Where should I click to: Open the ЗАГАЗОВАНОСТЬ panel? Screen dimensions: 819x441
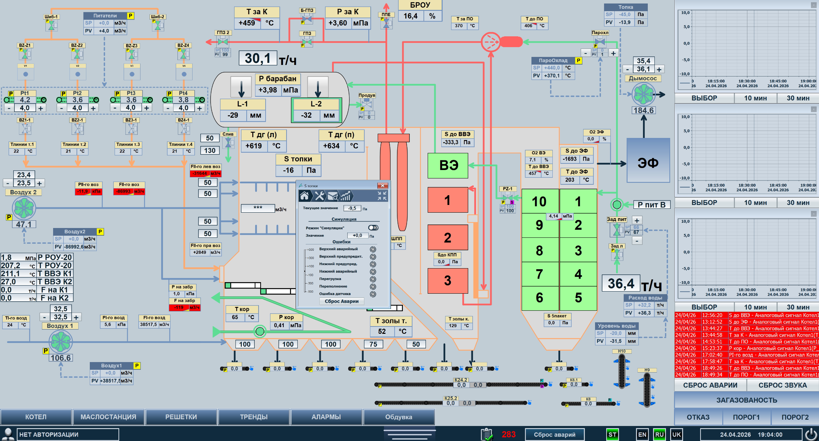click(x=747, y=400)
